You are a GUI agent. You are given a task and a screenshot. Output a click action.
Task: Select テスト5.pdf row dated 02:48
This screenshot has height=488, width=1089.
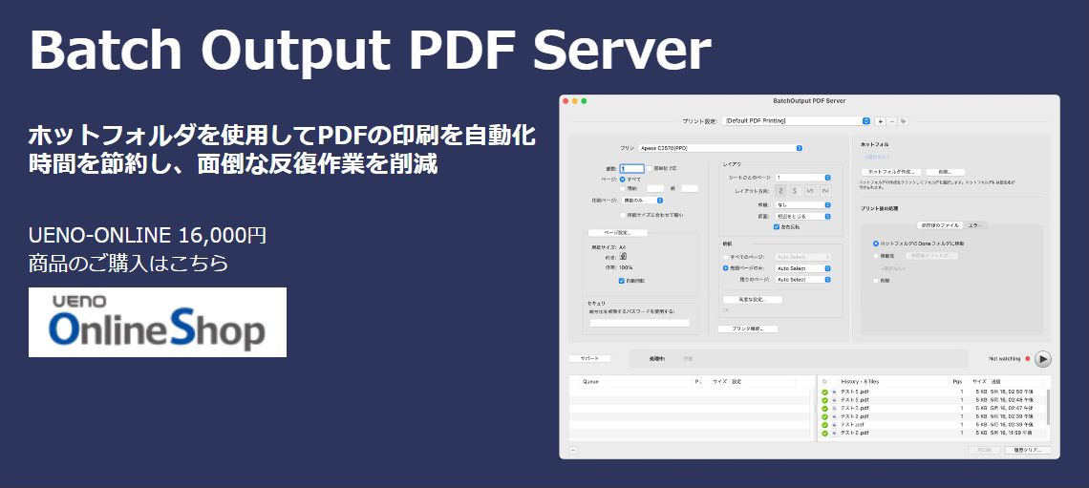[934, 400]
